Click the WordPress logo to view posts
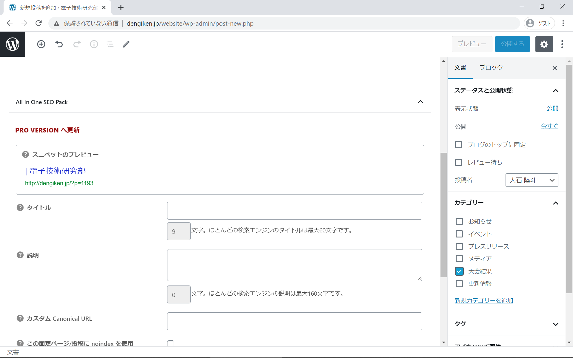This screenshot has width=573, height=358. [13, 44]
